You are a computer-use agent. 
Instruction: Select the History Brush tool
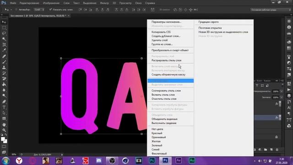[x=4, y=73]
